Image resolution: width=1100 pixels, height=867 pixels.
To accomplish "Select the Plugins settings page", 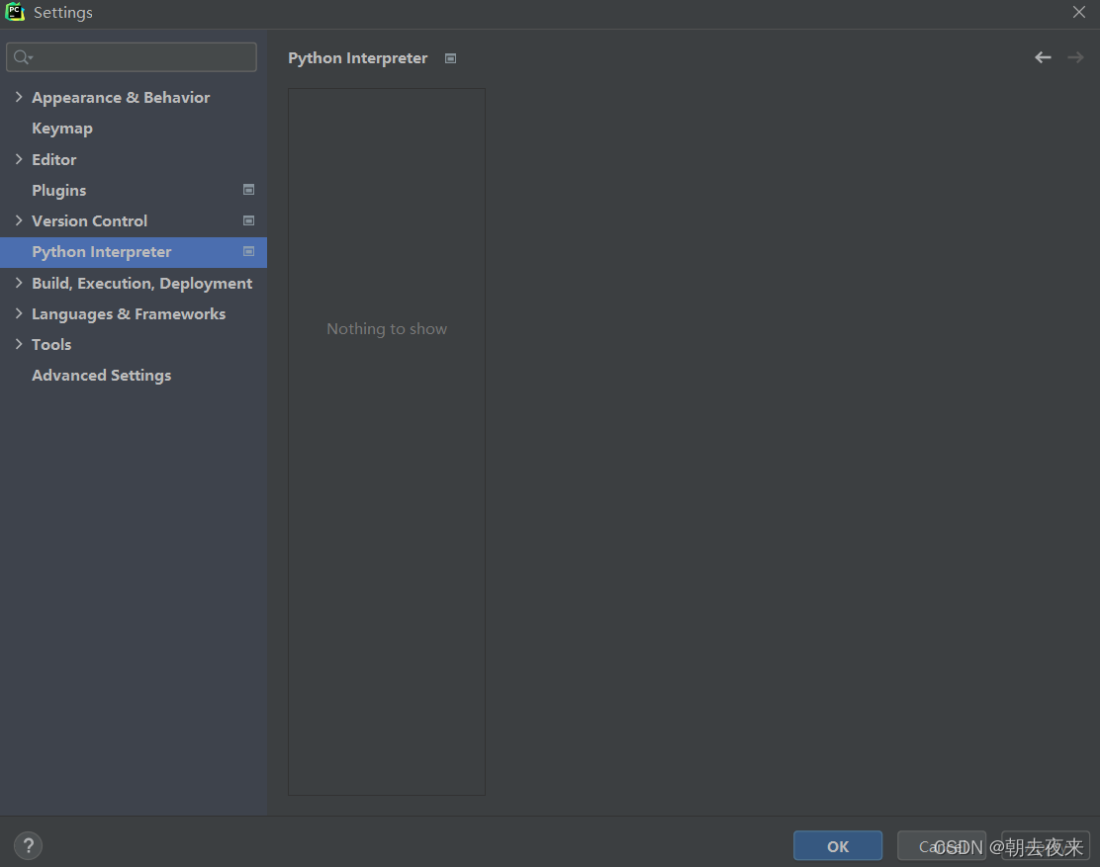I will (58, 190).
